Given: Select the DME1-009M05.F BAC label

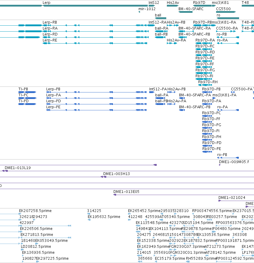Looking at the screenshot, I should [234, 162].
